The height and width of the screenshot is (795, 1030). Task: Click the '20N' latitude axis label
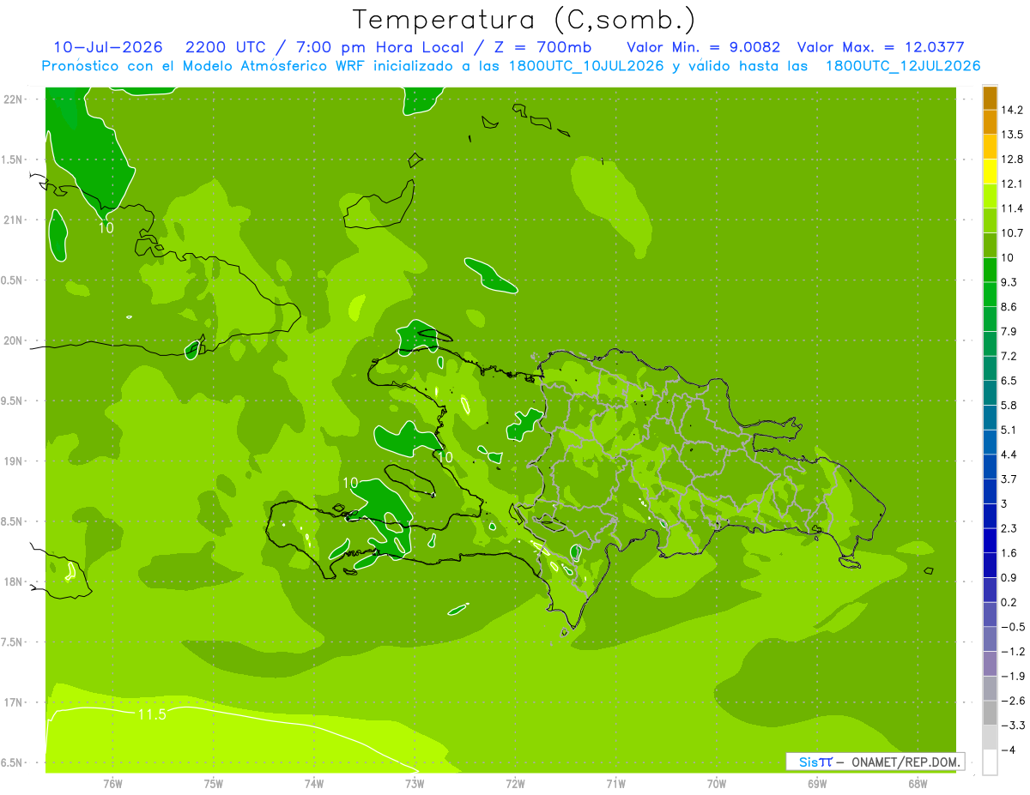click(x=14, y=340)
